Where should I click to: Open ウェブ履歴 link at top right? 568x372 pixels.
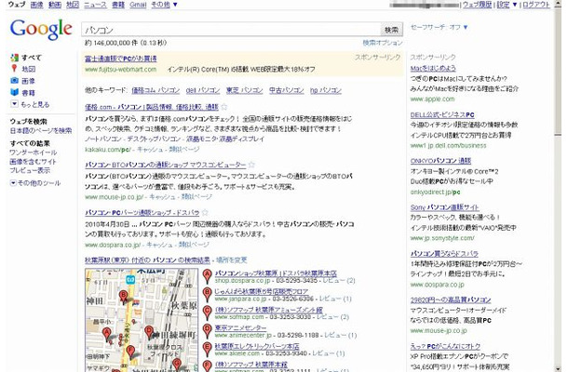click(477, 5)
